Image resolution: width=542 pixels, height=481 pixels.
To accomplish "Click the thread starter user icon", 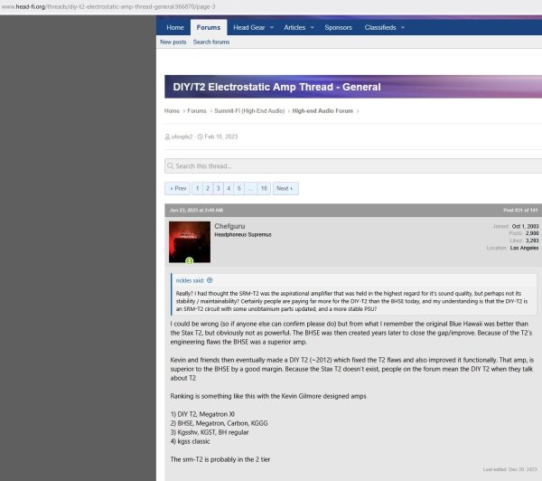I will 168,137.
